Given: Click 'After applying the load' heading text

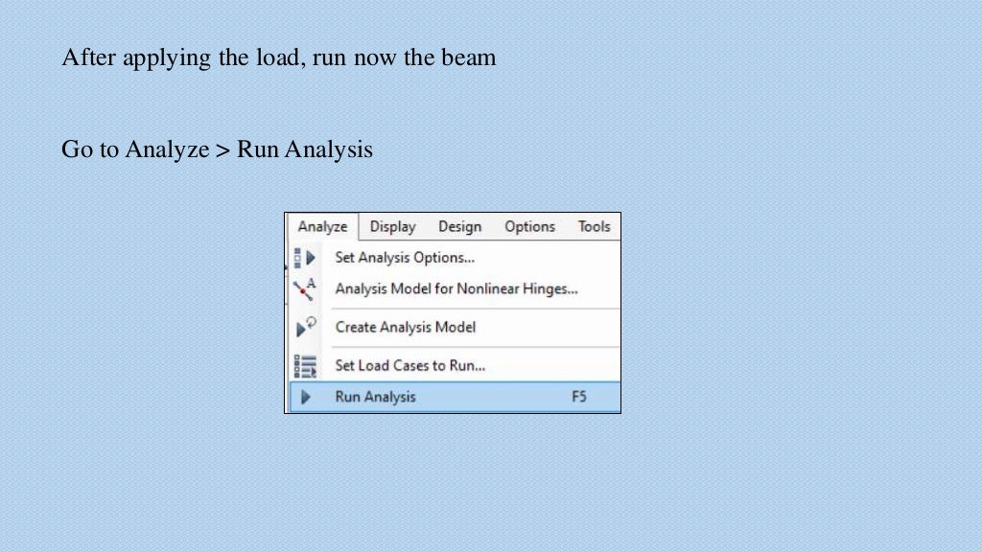Looking at the screenshot, I should (x=279, y=57).
